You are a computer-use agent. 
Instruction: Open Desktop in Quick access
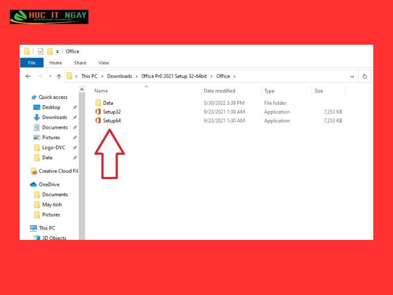click(x=51, y=107)
